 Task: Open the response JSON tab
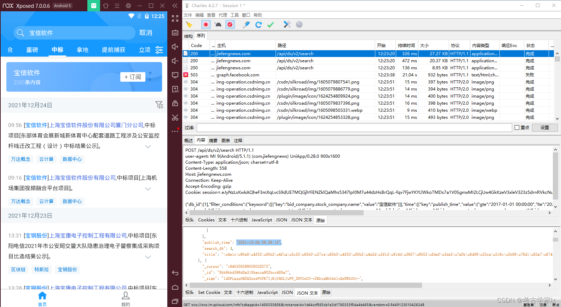pyautogui.click(x=287, y=292)
